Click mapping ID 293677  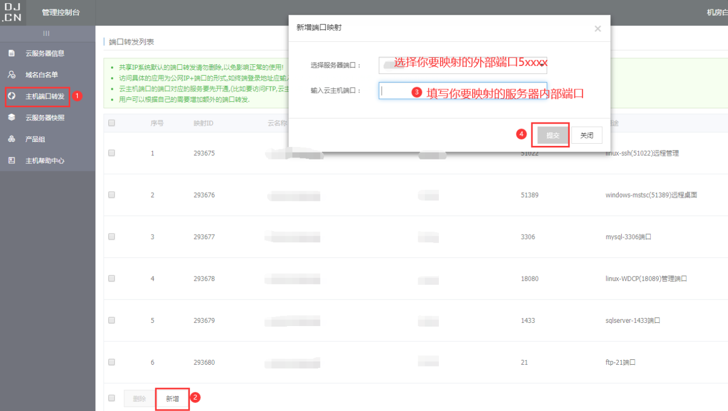pyautogui.click(x=204, y=237)
